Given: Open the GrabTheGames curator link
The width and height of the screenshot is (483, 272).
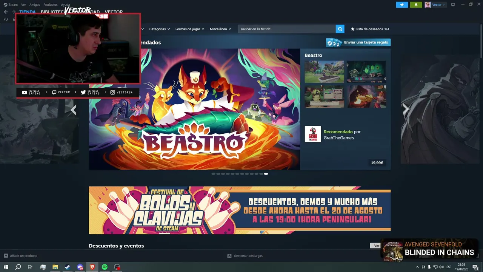Looking at the screenshot, I should pos(339,138).
